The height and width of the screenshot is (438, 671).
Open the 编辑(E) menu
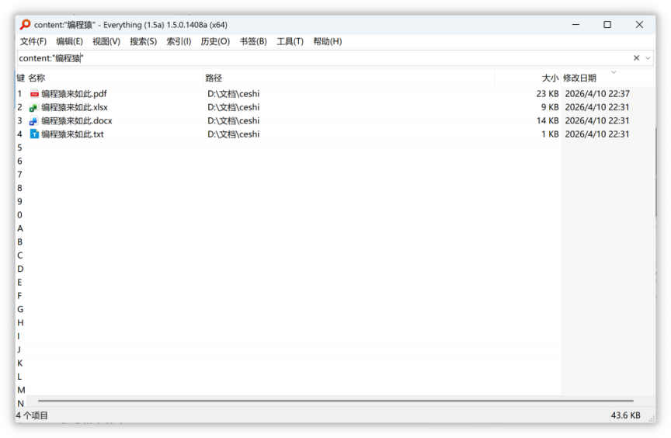point(69,41)
